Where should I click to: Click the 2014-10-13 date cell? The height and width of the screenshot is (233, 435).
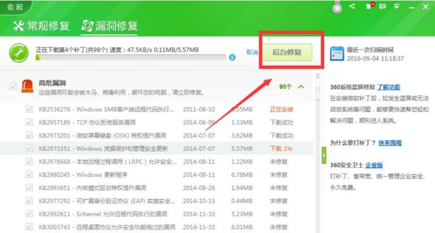(199, 201)
